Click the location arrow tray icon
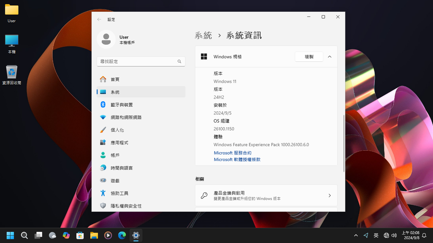 pos(366,235)
